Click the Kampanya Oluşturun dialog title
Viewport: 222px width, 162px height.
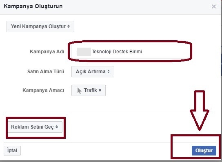point(33,7)
